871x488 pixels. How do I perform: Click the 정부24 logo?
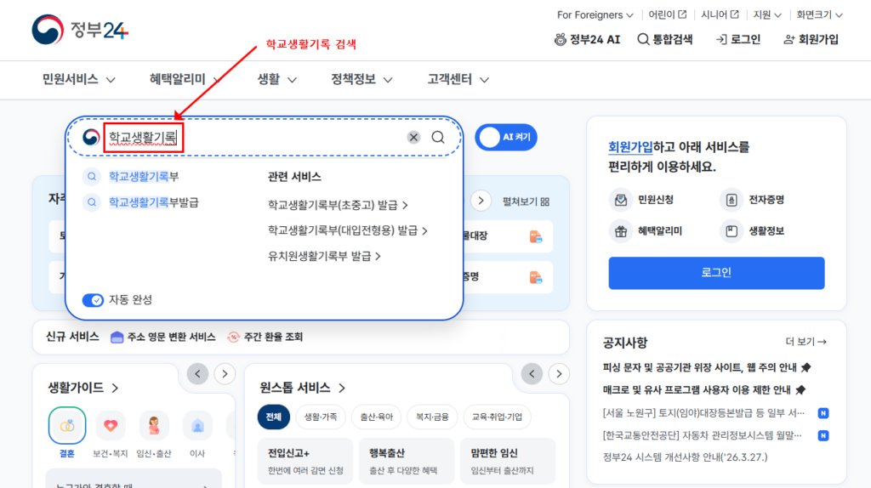pyautogui.click(x=80, y=30)
